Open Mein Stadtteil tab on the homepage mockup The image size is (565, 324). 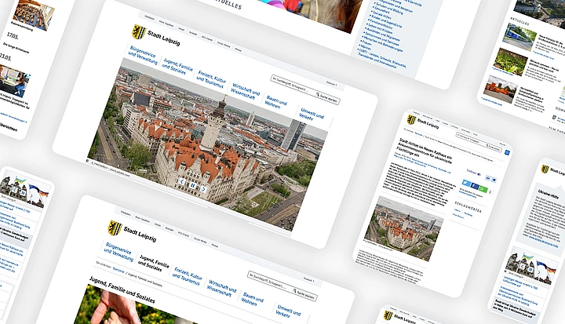(166, 24)
